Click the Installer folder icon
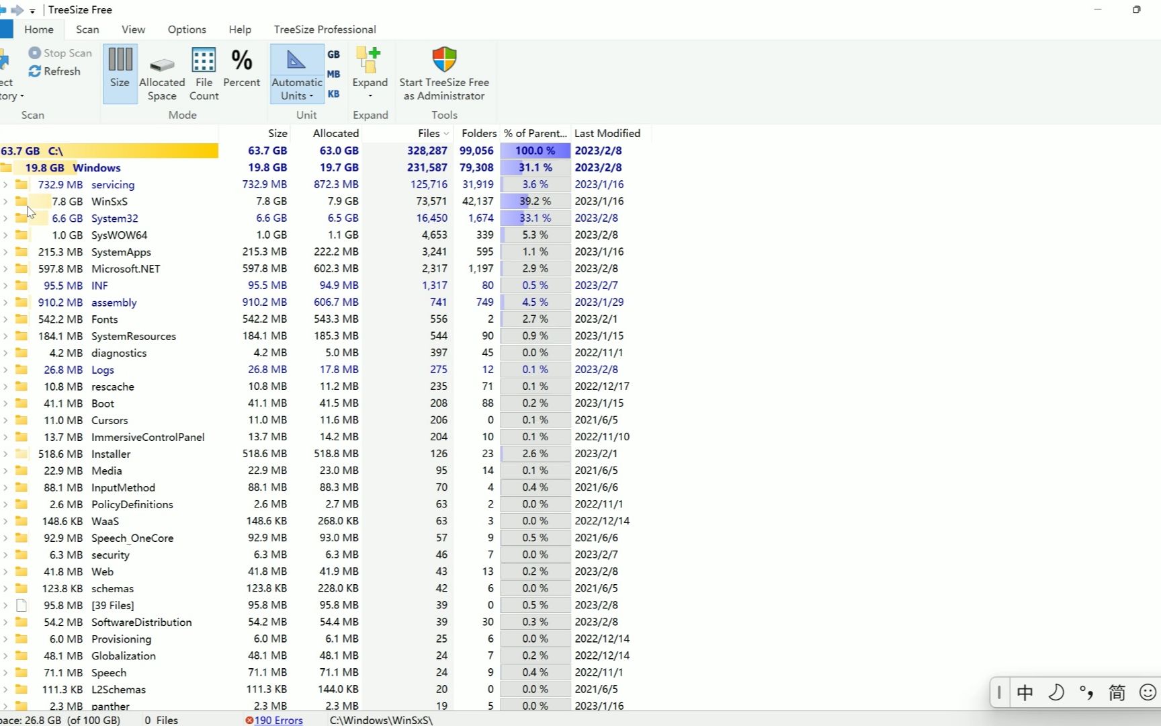This screenshot has width=1161, height=726. 21,454
